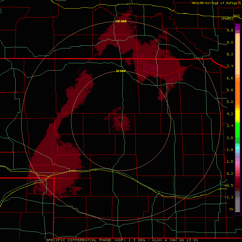Click the NEXLAB logo mark after DuPage

(240, 3)
